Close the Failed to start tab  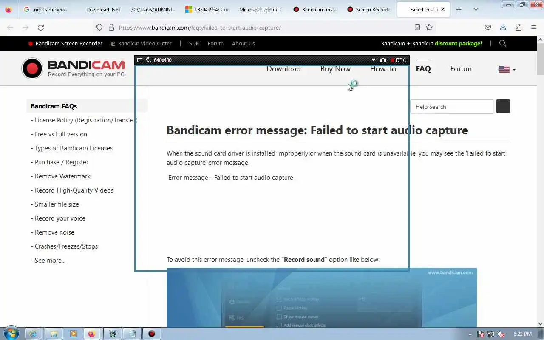(443, 9)
